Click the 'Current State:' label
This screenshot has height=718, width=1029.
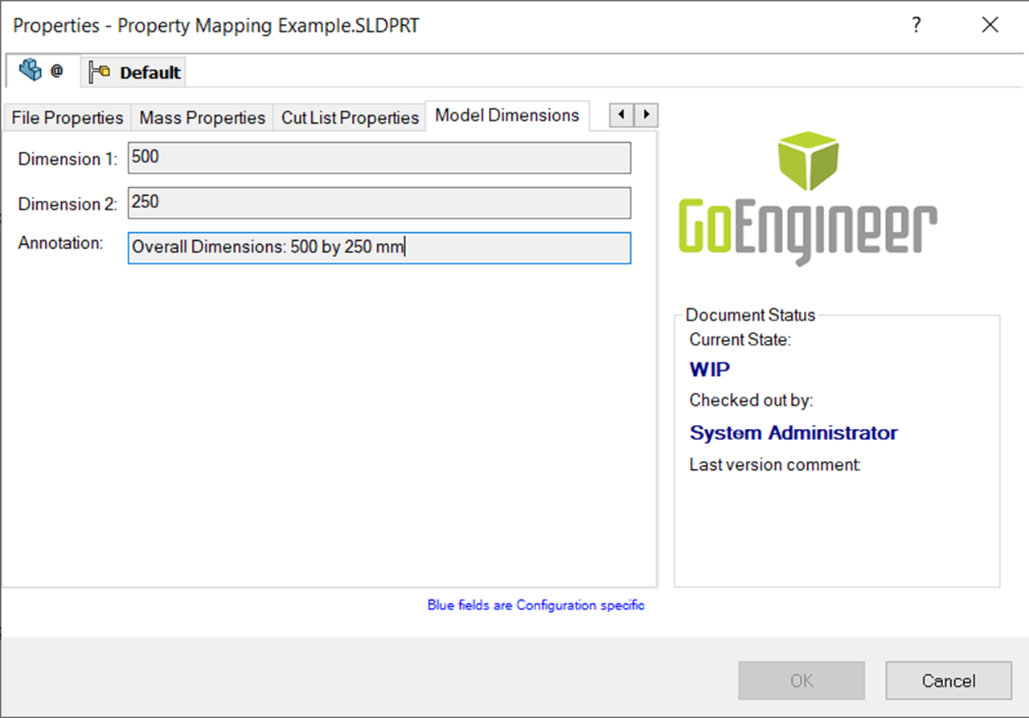click(x=740, y=340)
